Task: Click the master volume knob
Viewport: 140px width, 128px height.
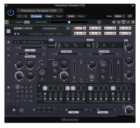Action: 129,110
